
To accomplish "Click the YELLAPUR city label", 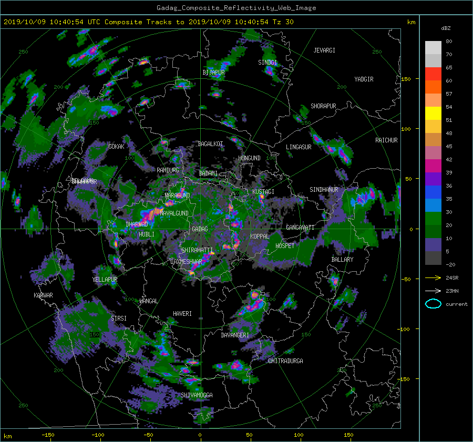I will click(105, 280).
